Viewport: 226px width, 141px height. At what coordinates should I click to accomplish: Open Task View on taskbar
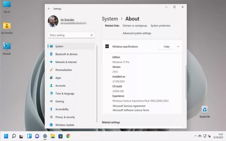click(x=21, y=136)
